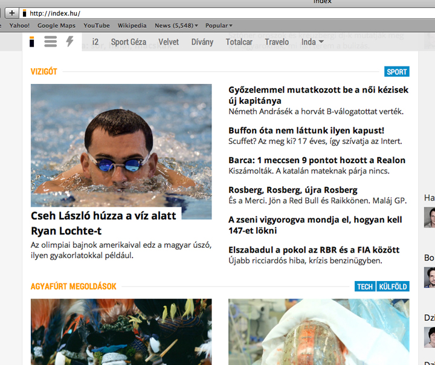Open article Buffon óta nem láttunk ilyen kapust!
435x365 pixels.
306,131
